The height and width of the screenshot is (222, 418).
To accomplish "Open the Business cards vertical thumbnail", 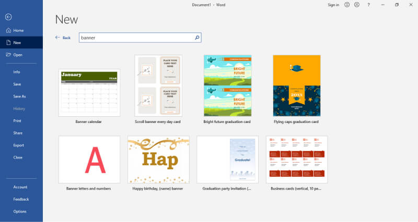I will point(297,159).
